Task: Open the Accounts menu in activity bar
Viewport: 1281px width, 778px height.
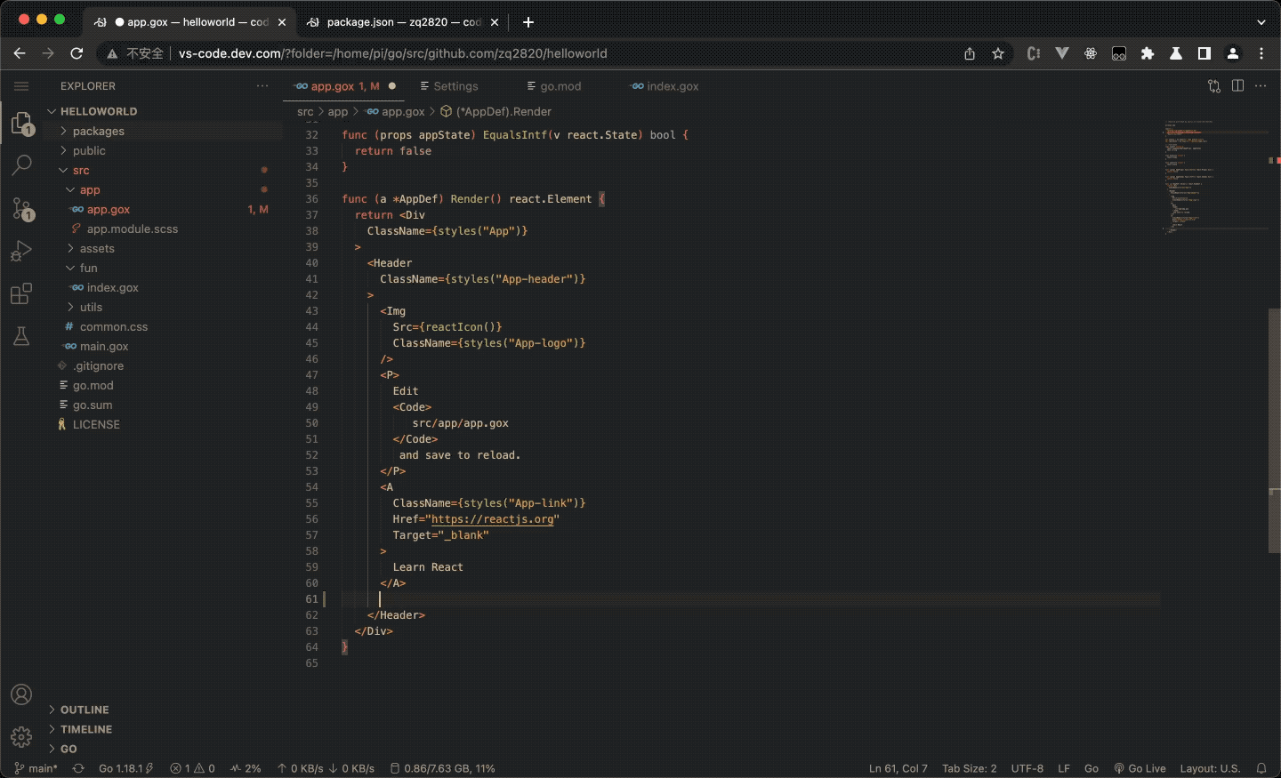Action: [x=21, y=694]
